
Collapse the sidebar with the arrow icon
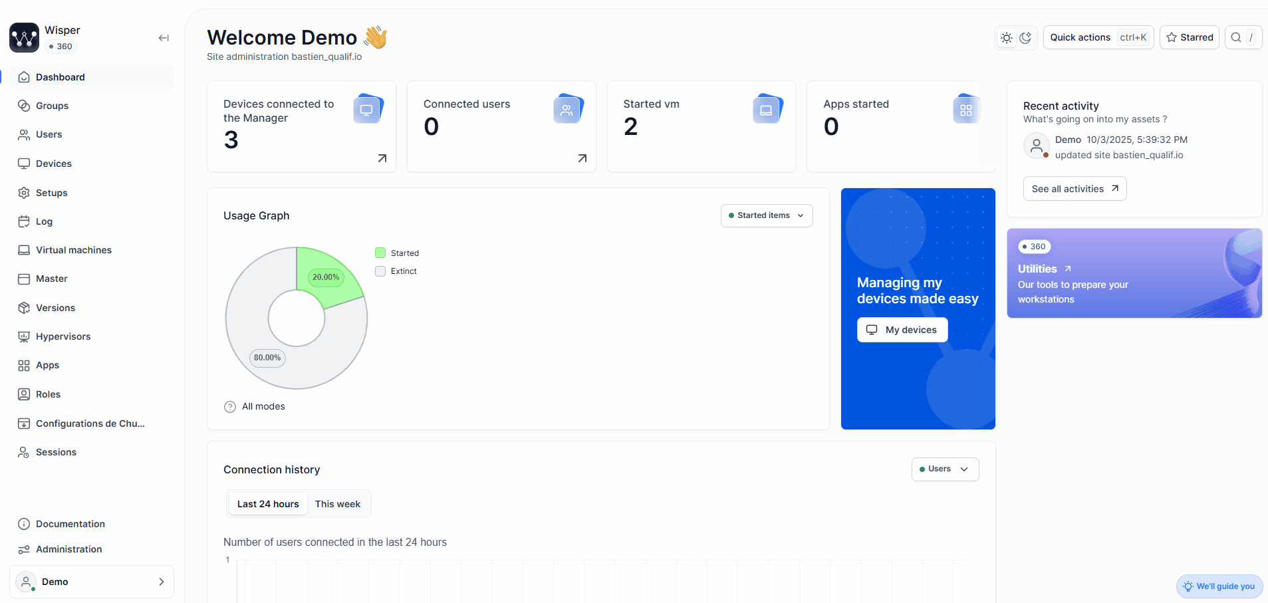coord(164,38)
